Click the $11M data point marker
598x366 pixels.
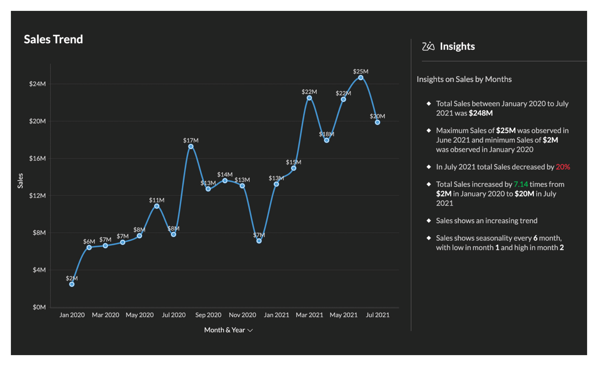(157, 206)
